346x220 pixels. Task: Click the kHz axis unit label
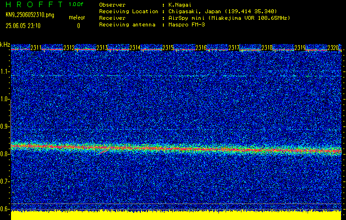tap(5, 45)
